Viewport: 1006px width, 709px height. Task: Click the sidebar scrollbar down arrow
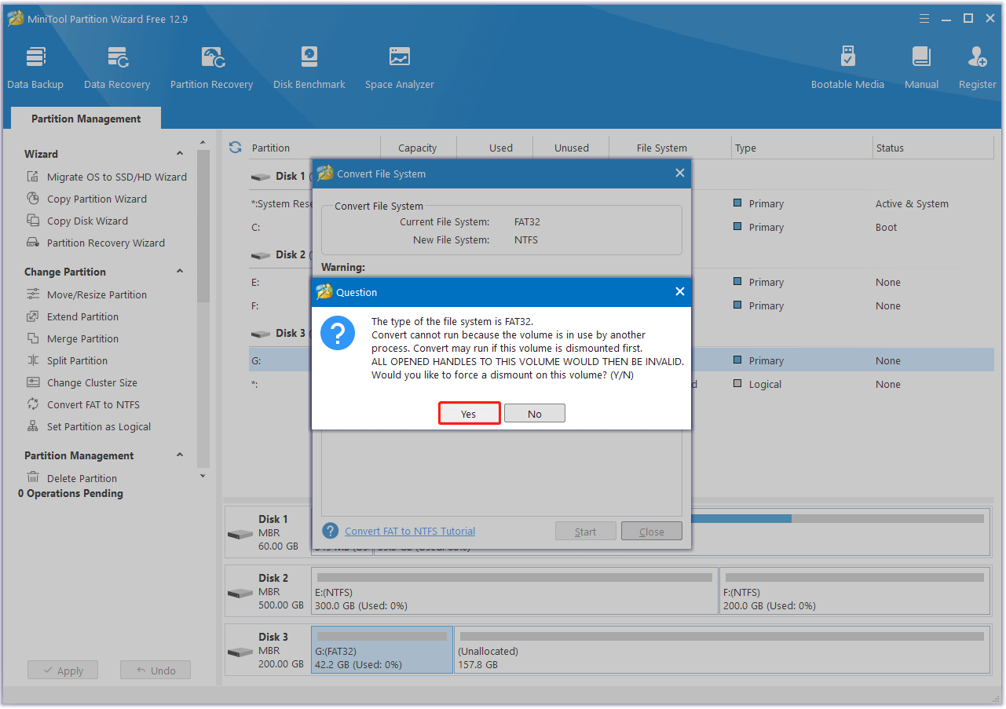[203, 476]
